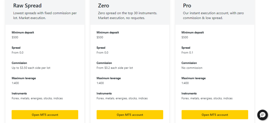Screen dimensions: 271x123
Task: Open MT5 account for Pro plan
Action: pos(215,115)
